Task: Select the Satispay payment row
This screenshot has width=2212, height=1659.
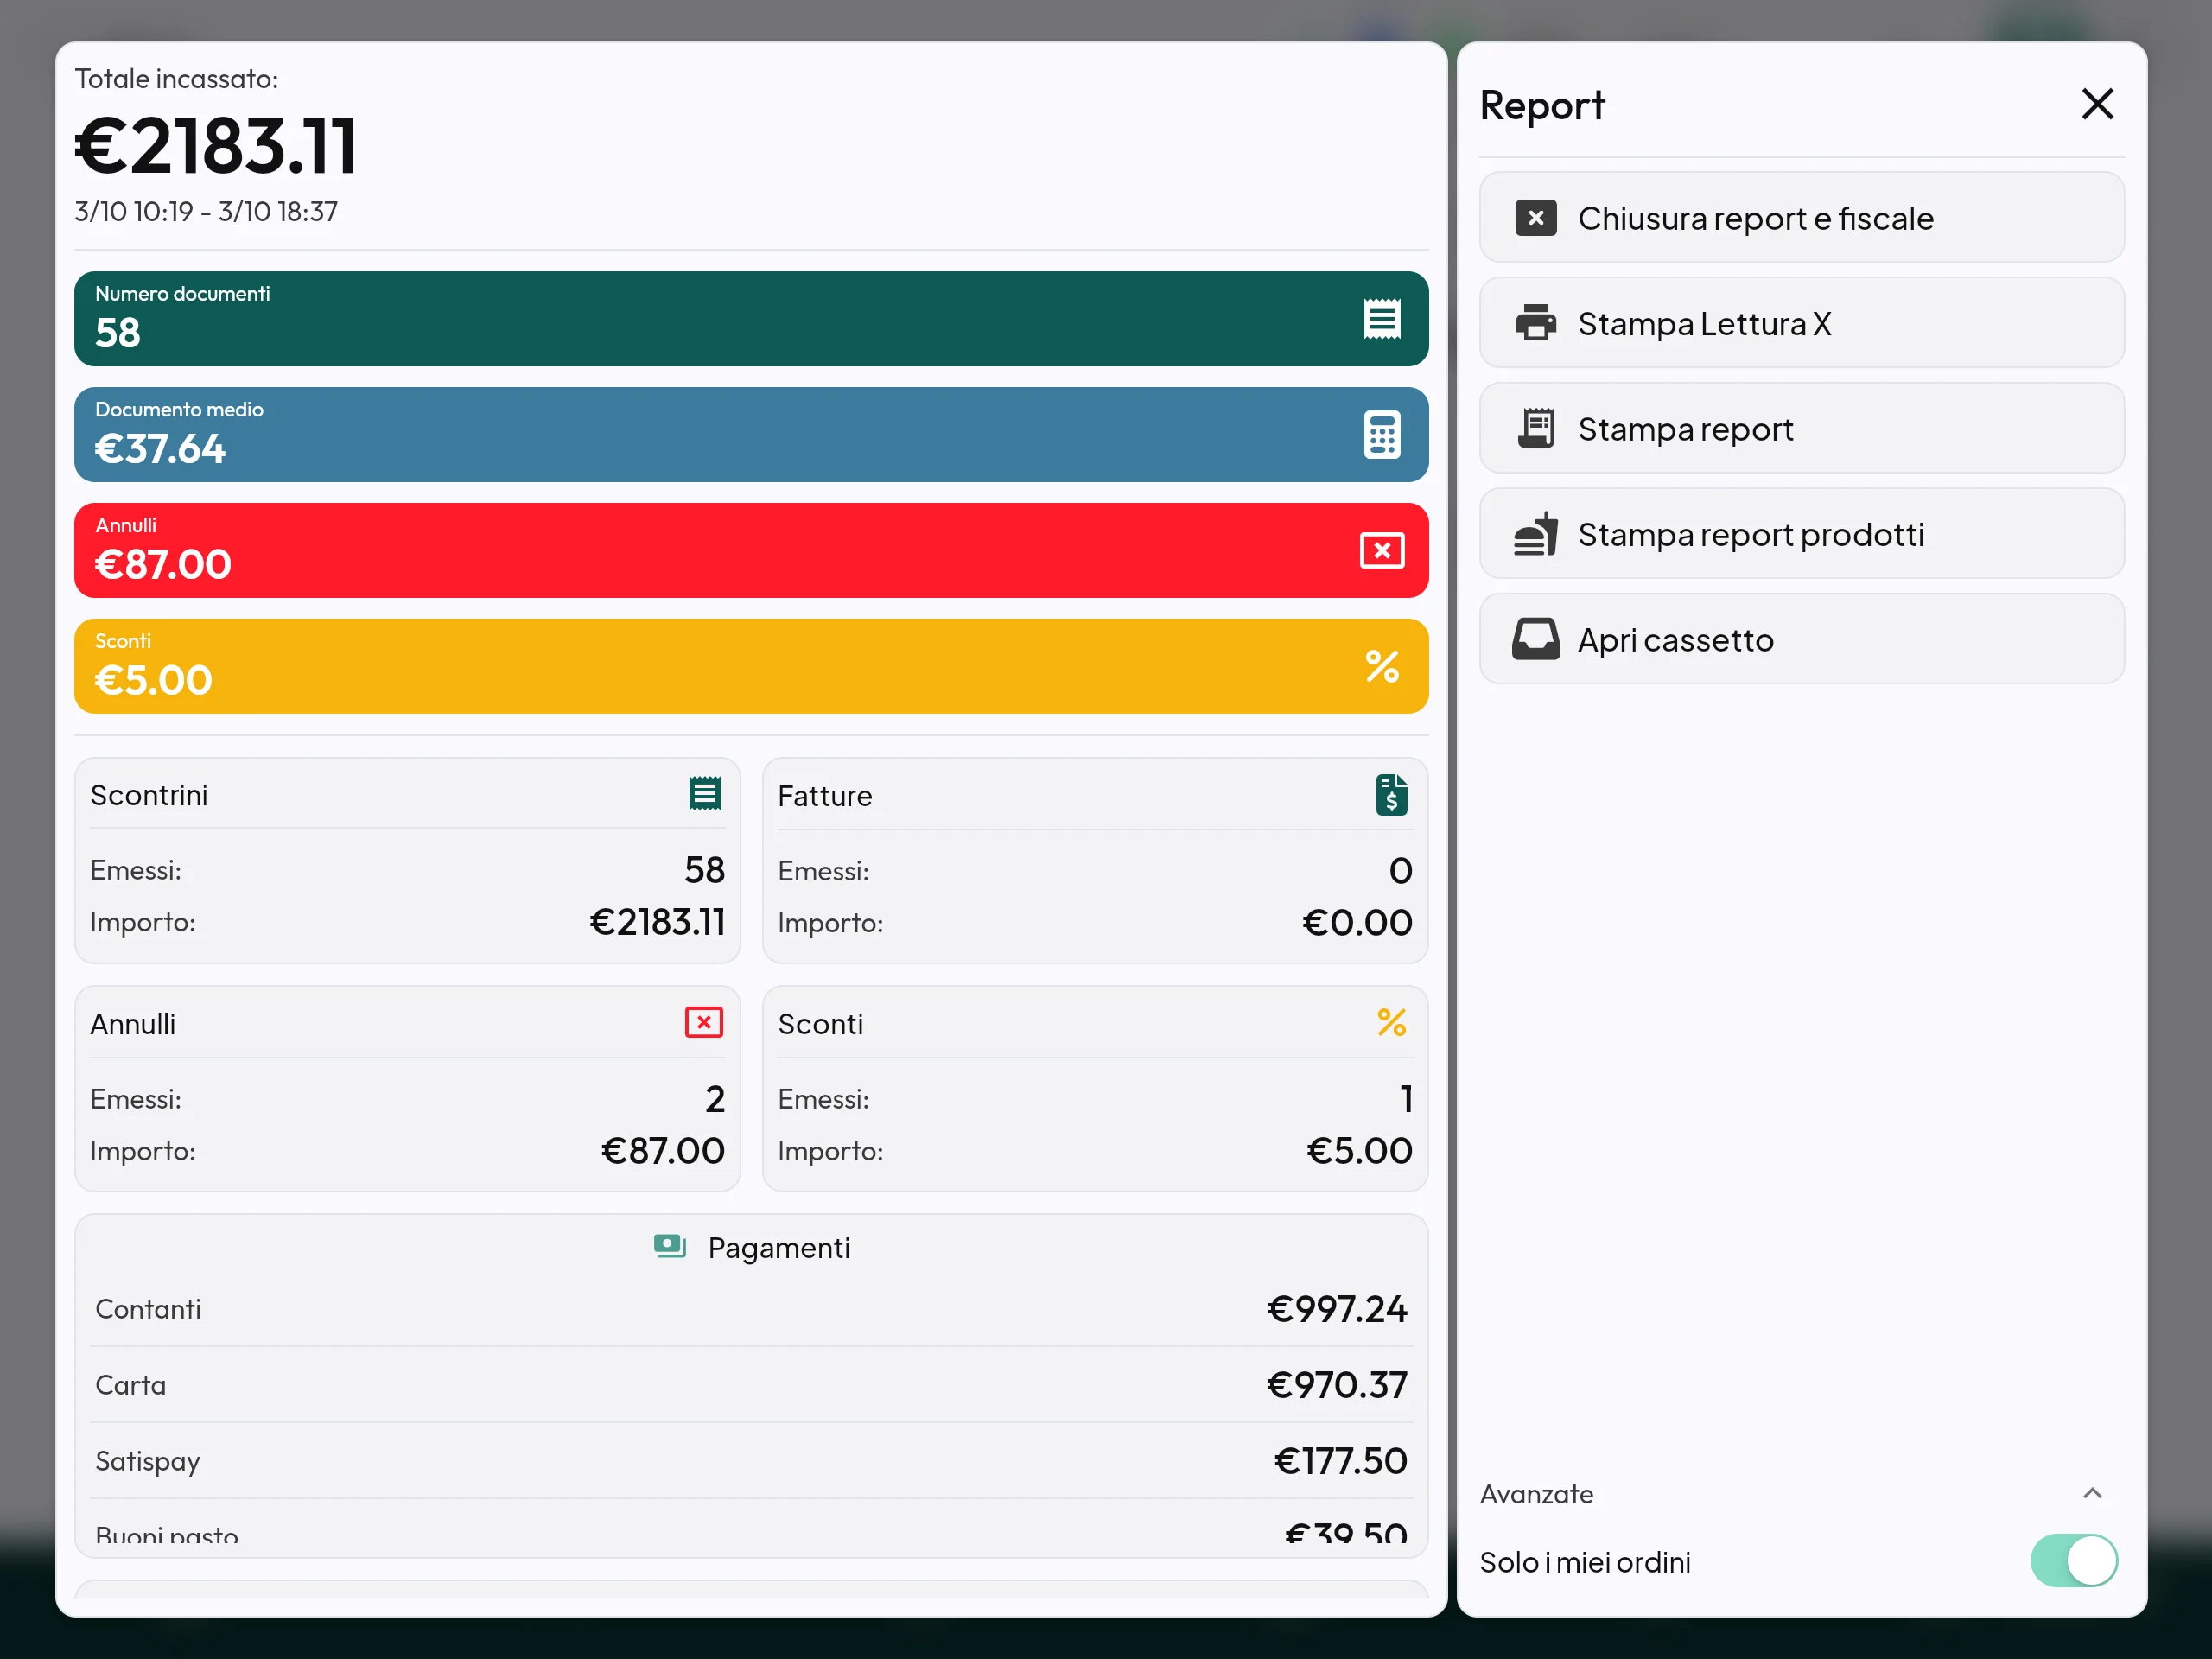Action: (751, 1461)
